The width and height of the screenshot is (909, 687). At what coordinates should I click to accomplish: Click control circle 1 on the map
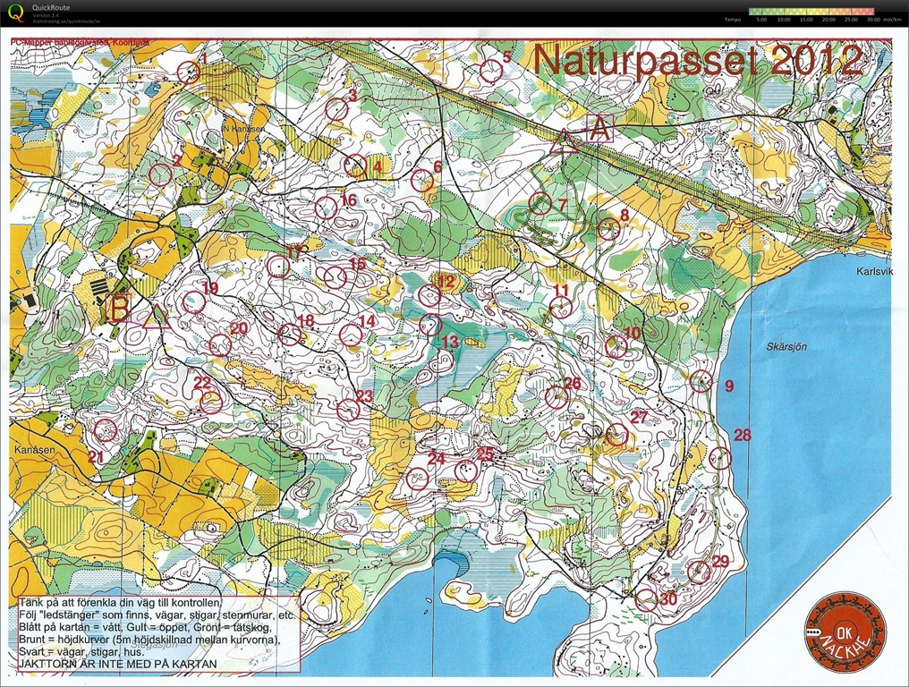pos(189,72)
